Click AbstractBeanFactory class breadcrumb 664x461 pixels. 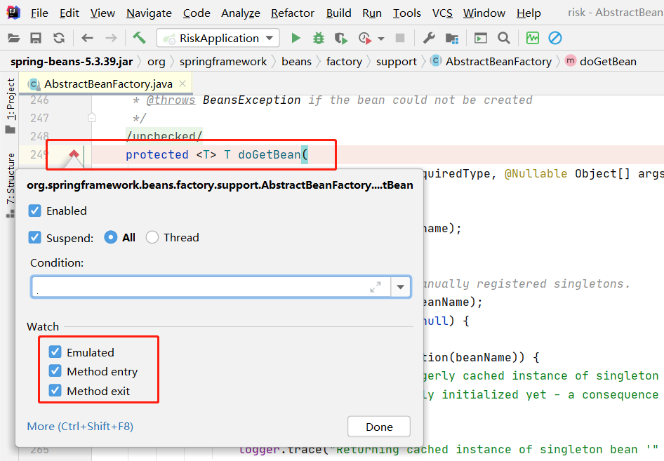491,61
